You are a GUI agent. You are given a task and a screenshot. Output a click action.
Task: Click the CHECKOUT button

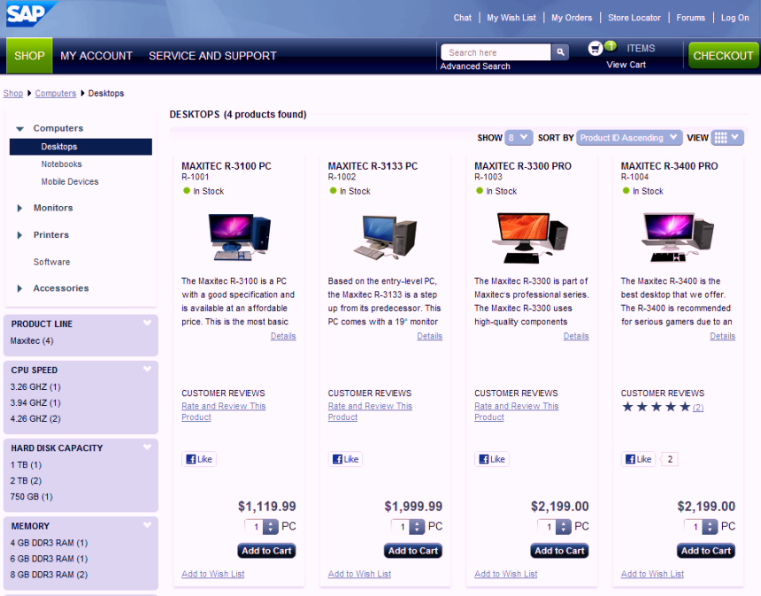pyautogui.click(x=723, y=56)
